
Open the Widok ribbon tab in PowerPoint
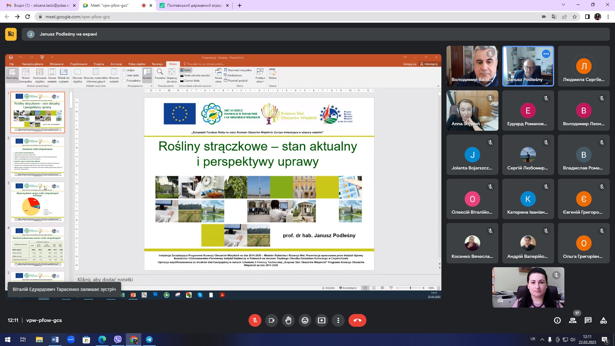[x=173, y=64]
